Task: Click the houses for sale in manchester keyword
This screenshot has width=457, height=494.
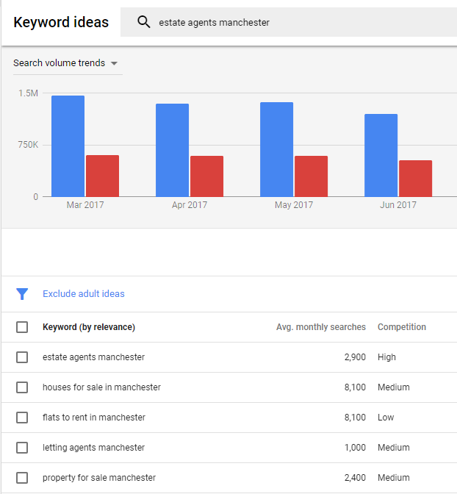Action: coord(101,387)
